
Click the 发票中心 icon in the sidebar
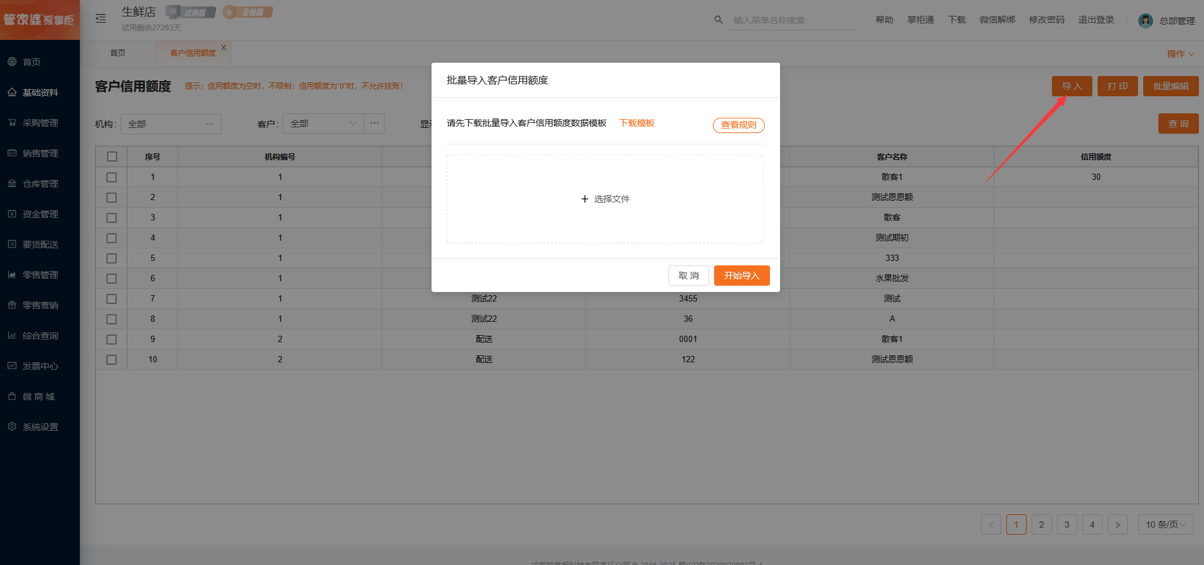pyautogui.click(x=12, y=365)
